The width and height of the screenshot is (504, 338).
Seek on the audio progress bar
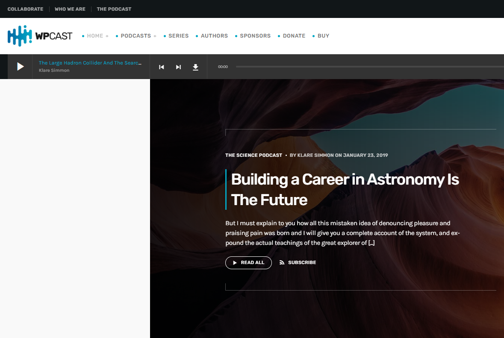(x=370, y=67)
